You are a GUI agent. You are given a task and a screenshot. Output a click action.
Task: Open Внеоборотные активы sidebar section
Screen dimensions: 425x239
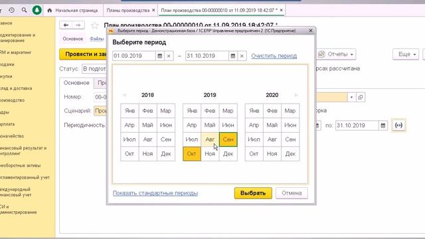click(21, 165)
